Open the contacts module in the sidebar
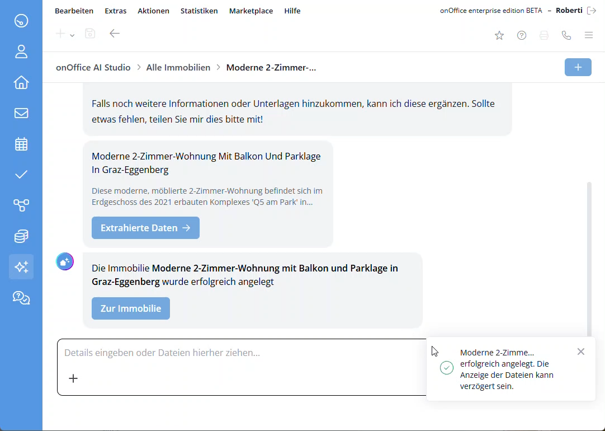605x431 pixels. point(21,51)
